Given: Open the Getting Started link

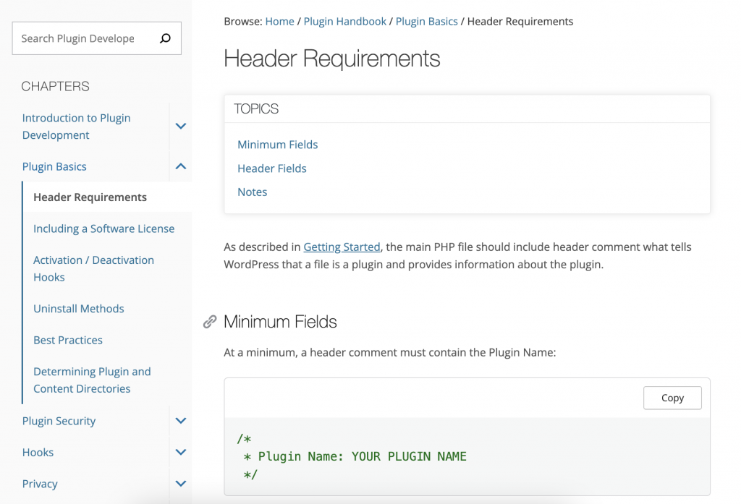Looking at the screenshot, I should 342,247.
